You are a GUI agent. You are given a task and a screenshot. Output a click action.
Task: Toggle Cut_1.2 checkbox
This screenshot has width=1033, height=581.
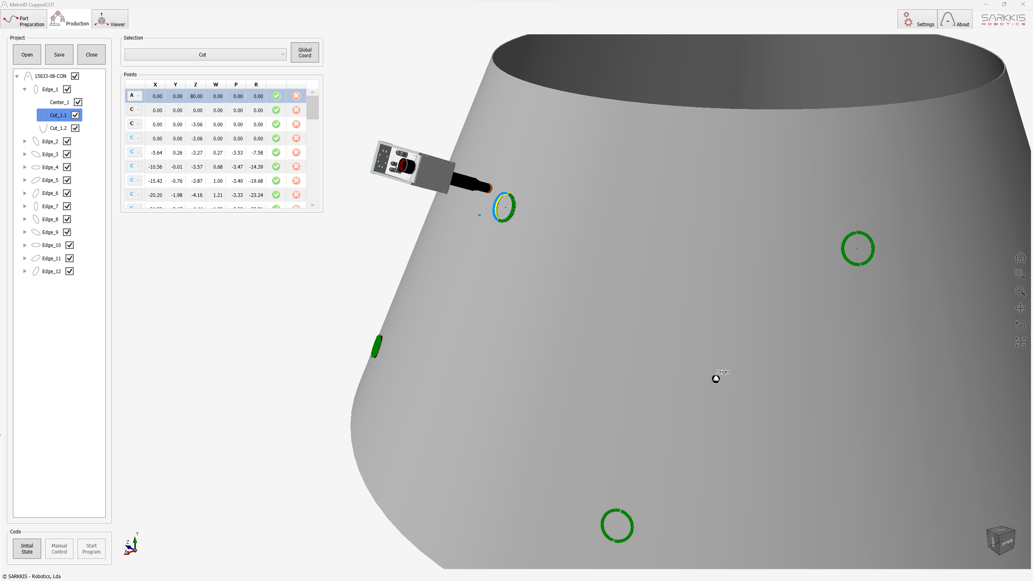tap(75, 128)
